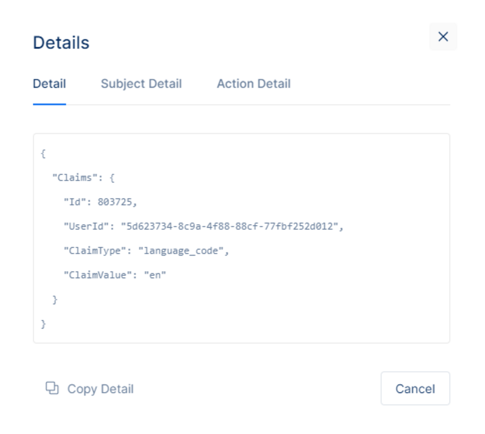Switch to the Subject Detail tab
This screenshot has width=485, height=434.
(x=141, y=84)
